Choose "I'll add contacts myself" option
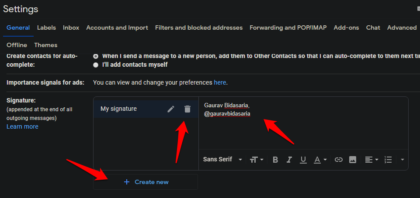Viewport: 420px width, 198px height. pyautogui.click(x=96, y=65)
